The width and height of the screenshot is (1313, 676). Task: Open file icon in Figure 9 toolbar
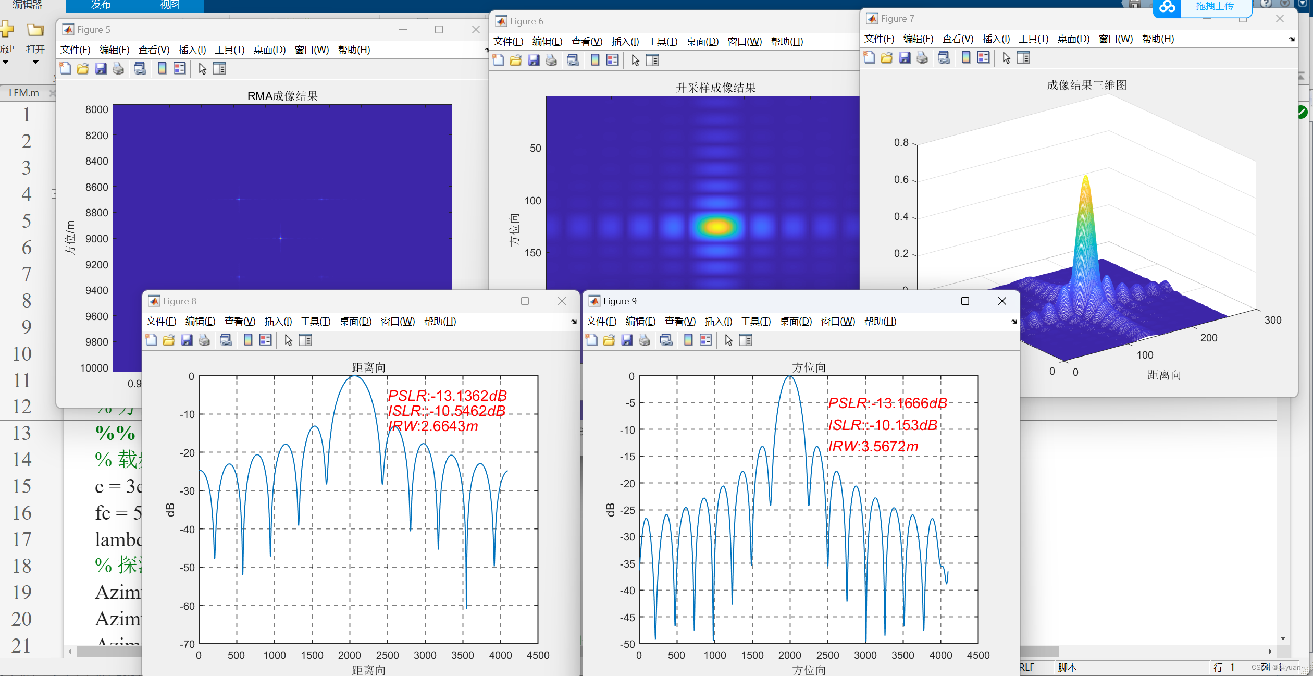[x=609, y=340]
